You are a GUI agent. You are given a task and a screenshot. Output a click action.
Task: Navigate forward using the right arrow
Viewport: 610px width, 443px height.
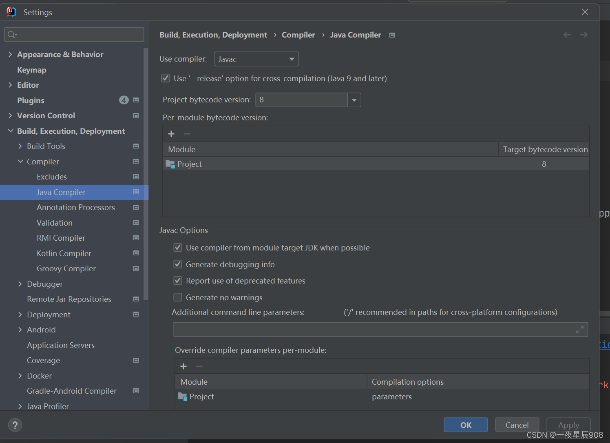(x=583, y=35)
